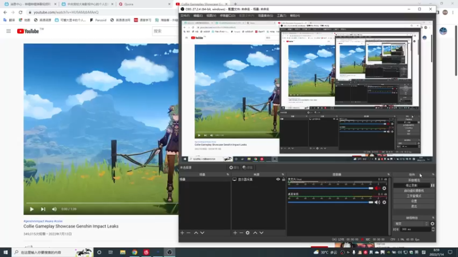Click the Exit button in OBS controls
The width and height of the screenshot is (458, 257).
point(414,206)
